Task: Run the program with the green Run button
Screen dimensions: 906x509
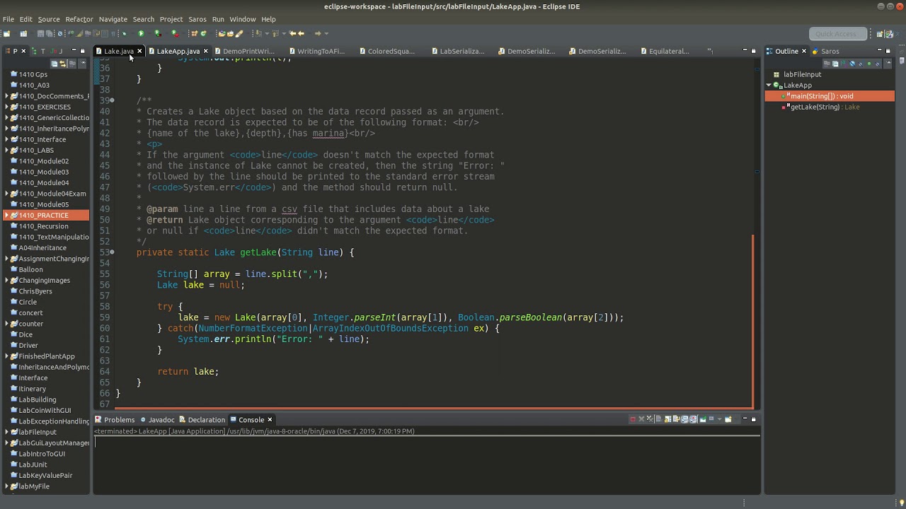Action: pos(141,33)
